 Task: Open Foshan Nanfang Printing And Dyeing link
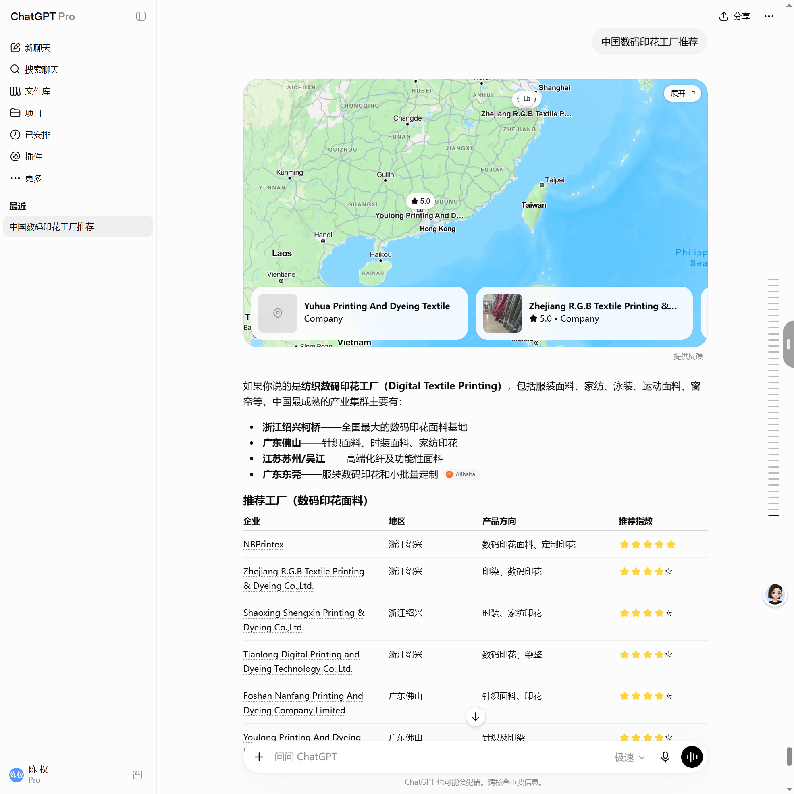(x=303, y=703)
